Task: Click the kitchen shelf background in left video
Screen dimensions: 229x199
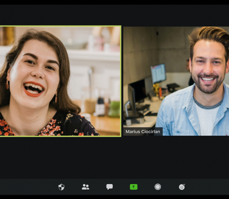Action: pos(94,55)
